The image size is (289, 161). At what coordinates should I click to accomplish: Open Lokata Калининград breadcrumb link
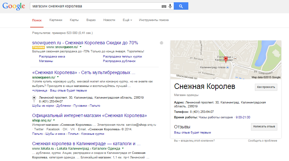click(73, 148)
